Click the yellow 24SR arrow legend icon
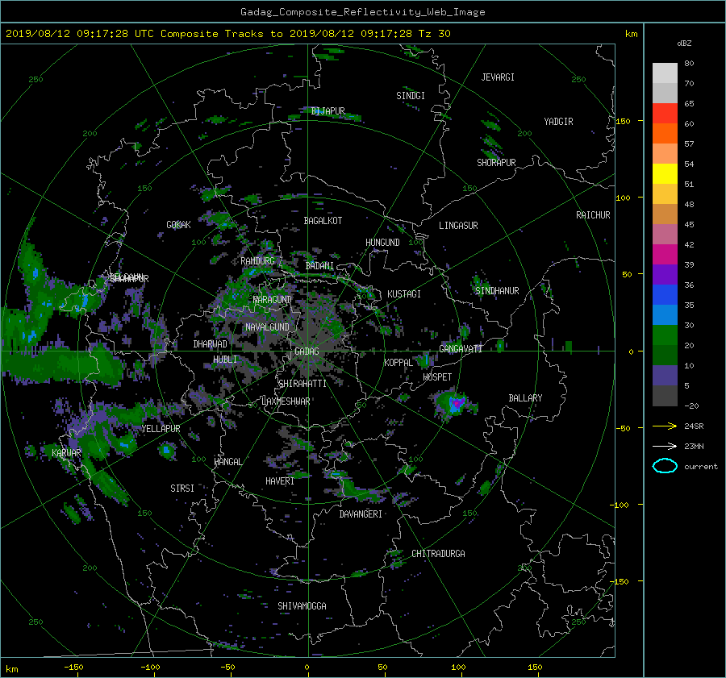The image size is (726, 678). 665,426
